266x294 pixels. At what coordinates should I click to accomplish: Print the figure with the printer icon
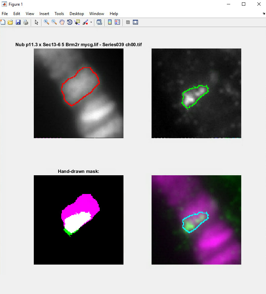(26, 22)
